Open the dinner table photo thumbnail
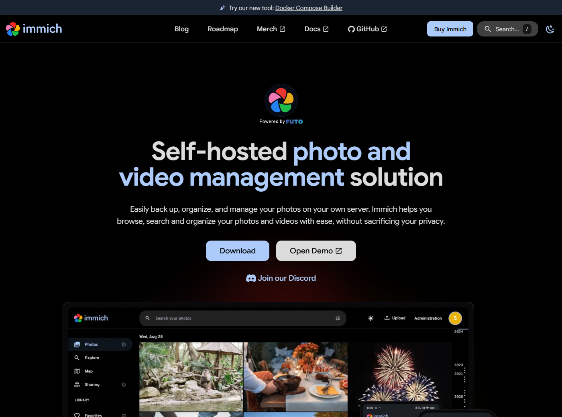The height and width of the screenshot is (417, 562). pyautogui.click(x=296, y=377)
